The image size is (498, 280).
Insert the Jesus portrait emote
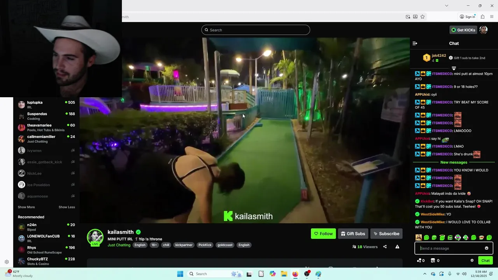pos(419,238)
